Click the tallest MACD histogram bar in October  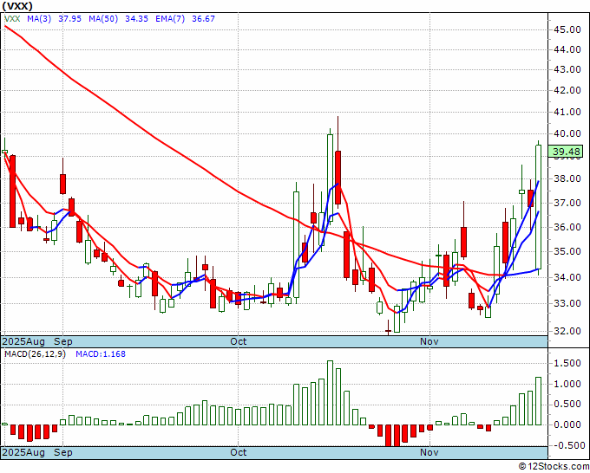330,392
